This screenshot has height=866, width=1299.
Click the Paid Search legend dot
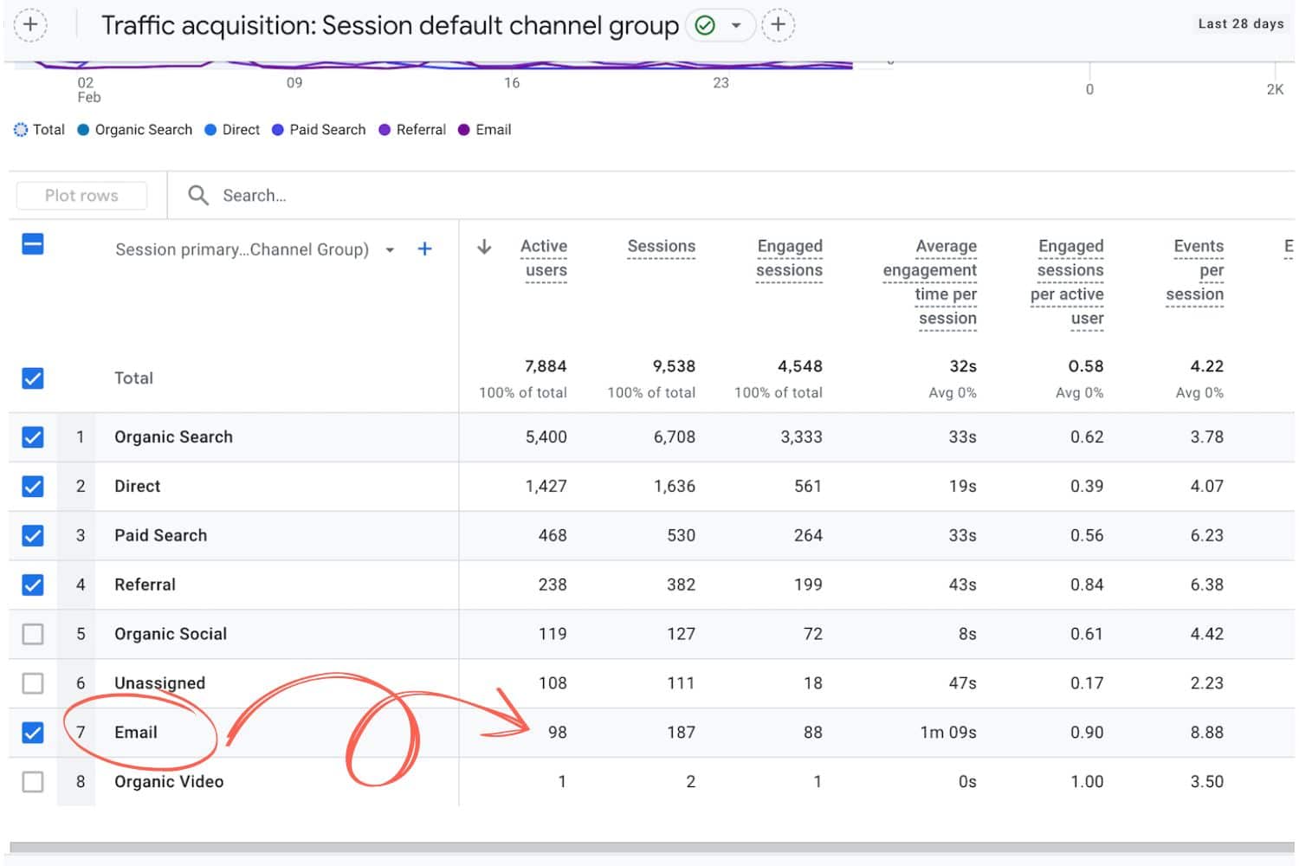(278, 130)
